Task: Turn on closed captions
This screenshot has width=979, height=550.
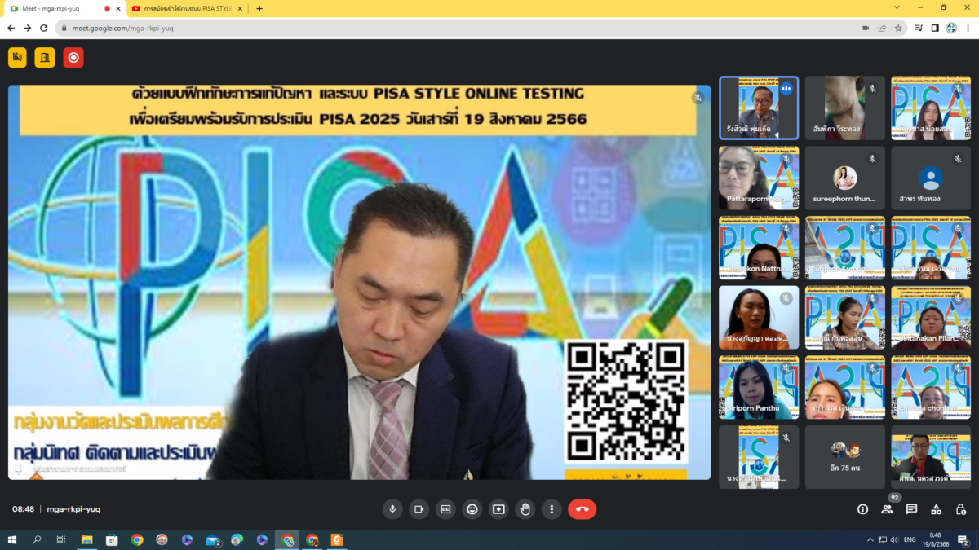Action: click(445, 509)
